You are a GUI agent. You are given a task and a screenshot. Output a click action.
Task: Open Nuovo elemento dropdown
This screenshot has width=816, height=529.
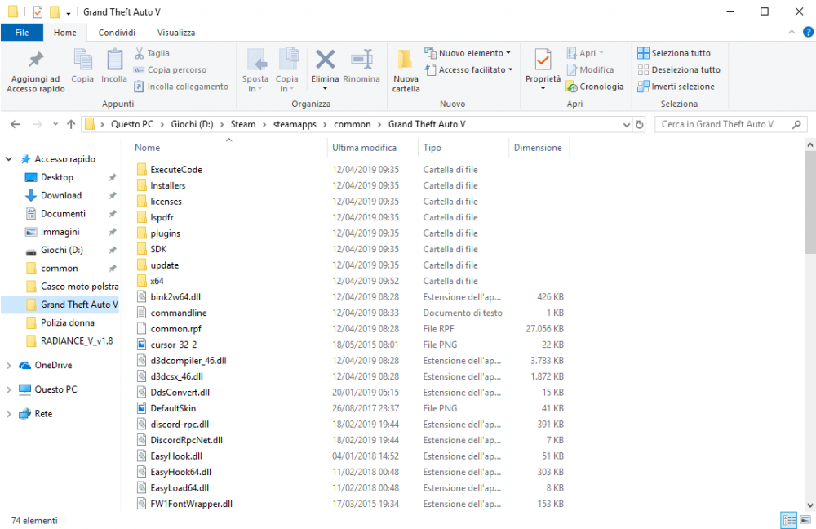(468, 53)
